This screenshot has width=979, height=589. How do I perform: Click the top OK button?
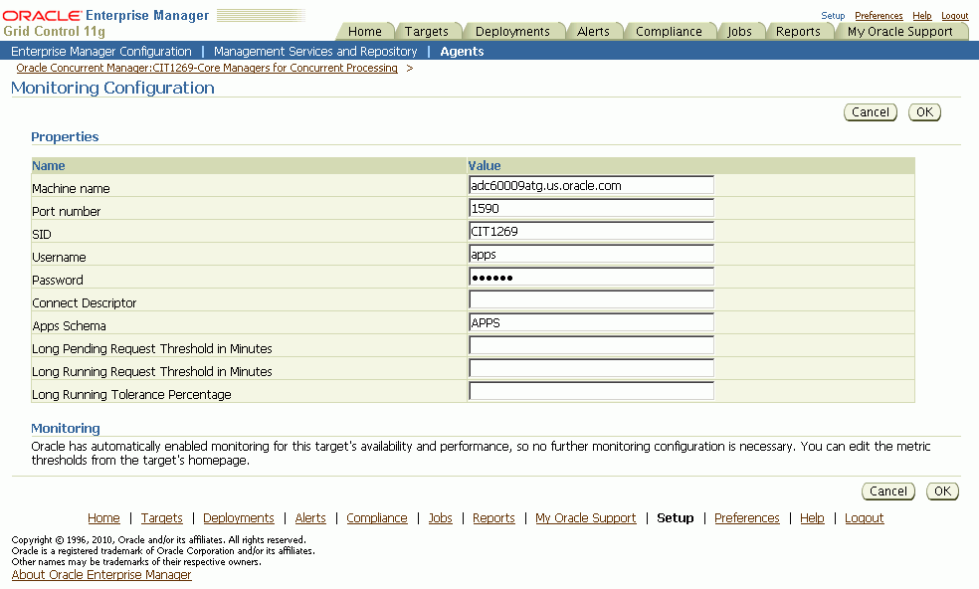coord(924,112)
